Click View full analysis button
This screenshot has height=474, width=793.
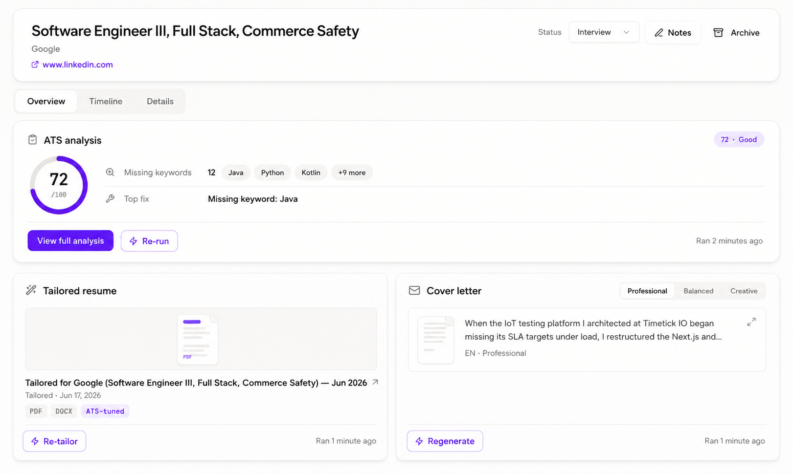tap(70, 241)
